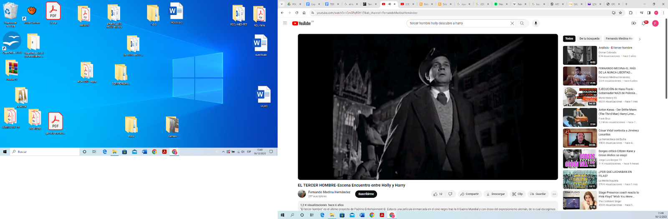The width and height of the screenshot is (668, 219).
Task: Open Adobe Acrobat from bottom taskbar
Action: (x=382, y=215)
